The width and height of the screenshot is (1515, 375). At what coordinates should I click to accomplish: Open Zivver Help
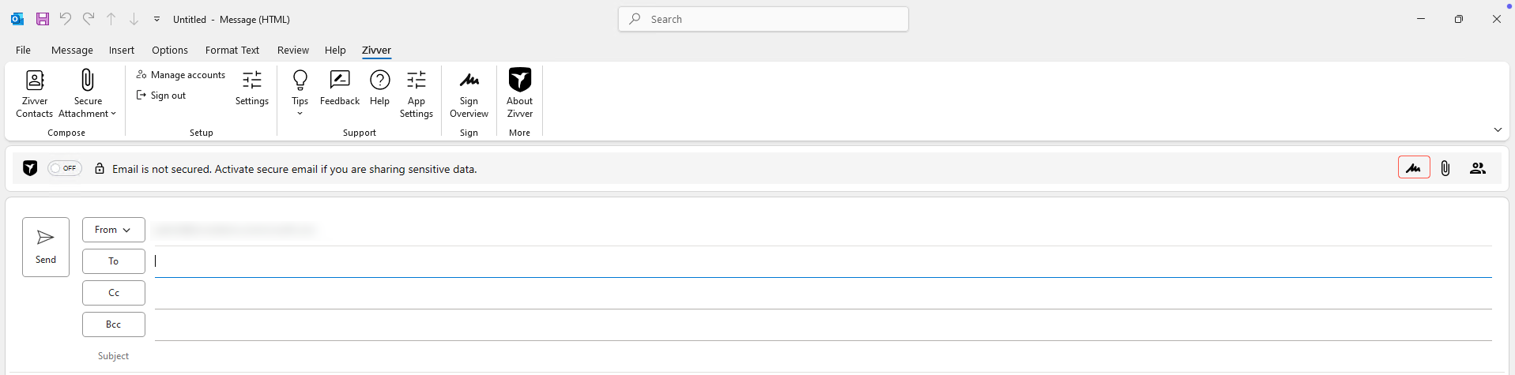tap(380, 88)
